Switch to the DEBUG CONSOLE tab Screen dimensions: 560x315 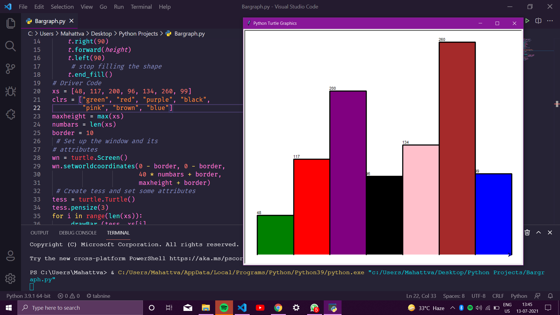pyautogui.click(x=78, y=233)
